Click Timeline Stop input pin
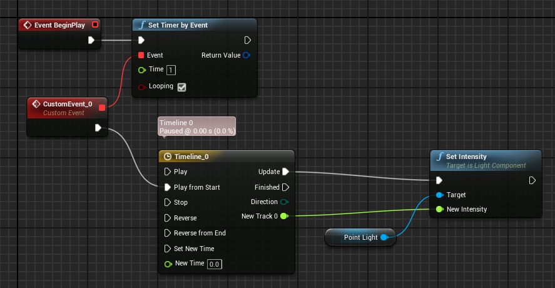 [168, 202]
